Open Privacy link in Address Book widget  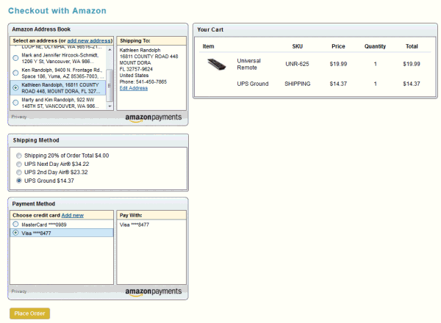click(19, 117)
